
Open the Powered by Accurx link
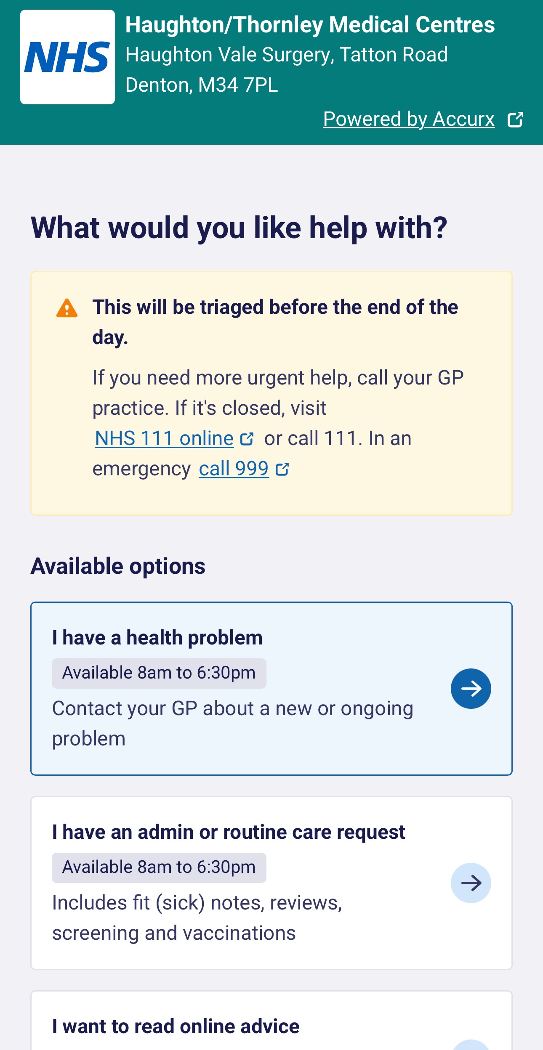coord(409,119)
